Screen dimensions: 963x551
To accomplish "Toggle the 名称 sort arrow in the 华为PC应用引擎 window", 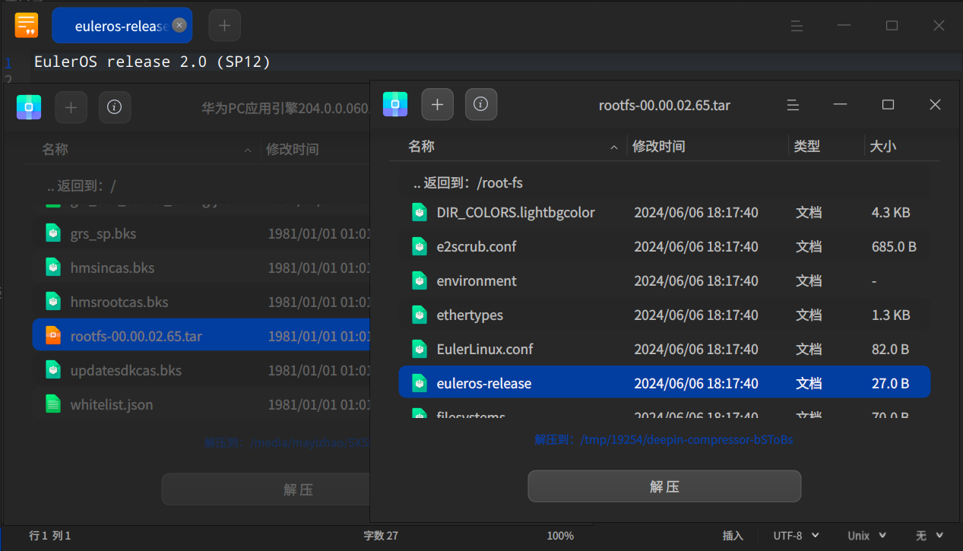I will pos(248,150).
